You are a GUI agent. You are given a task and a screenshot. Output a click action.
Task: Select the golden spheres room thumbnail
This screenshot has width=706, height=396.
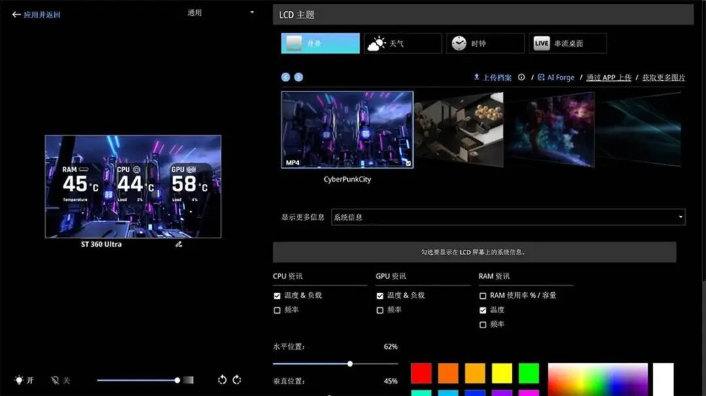coord(459,130)
